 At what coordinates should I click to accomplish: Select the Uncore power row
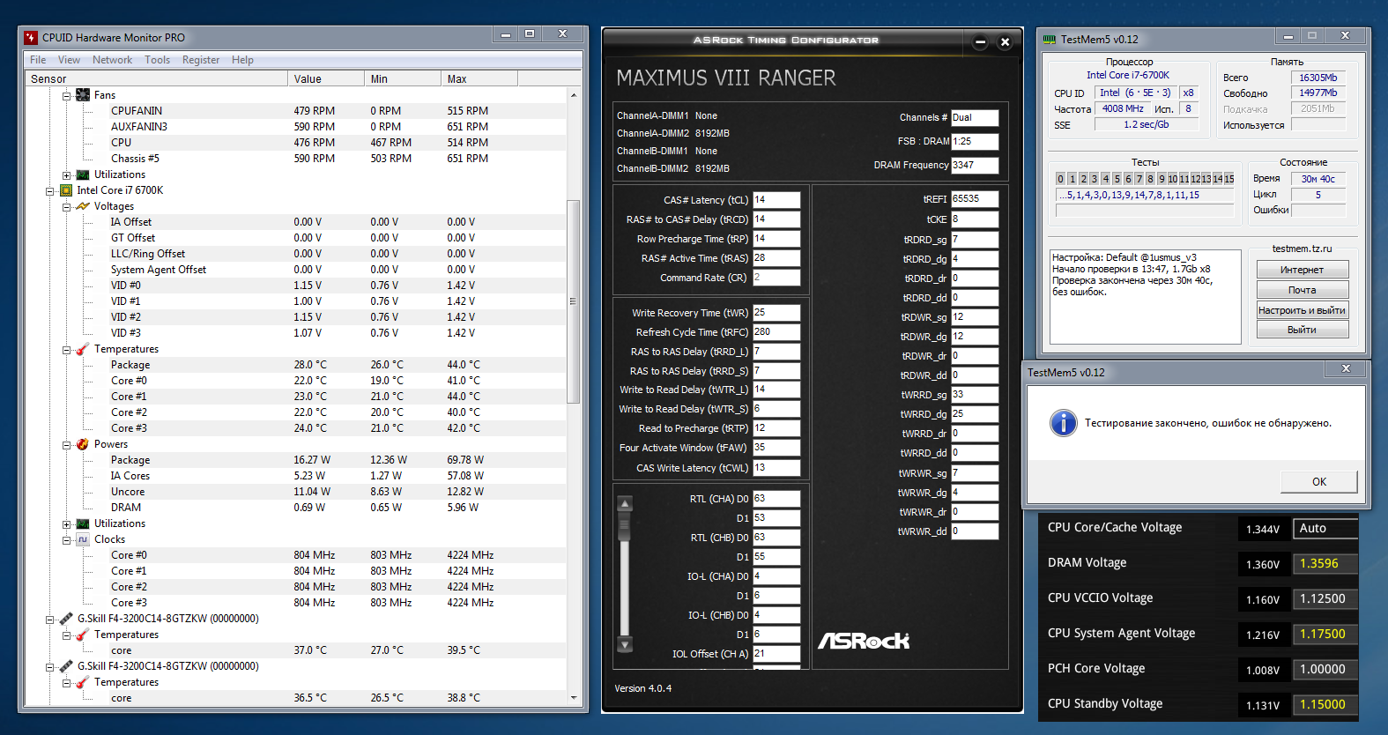[295, 492]
